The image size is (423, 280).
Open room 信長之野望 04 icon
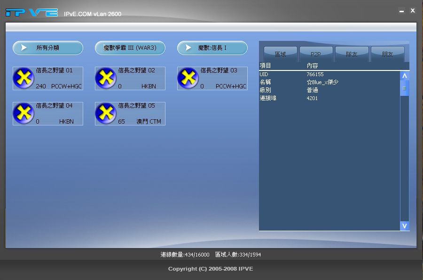23,114
